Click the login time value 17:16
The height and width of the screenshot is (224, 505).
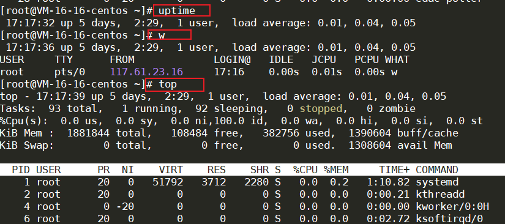[229, 72]
